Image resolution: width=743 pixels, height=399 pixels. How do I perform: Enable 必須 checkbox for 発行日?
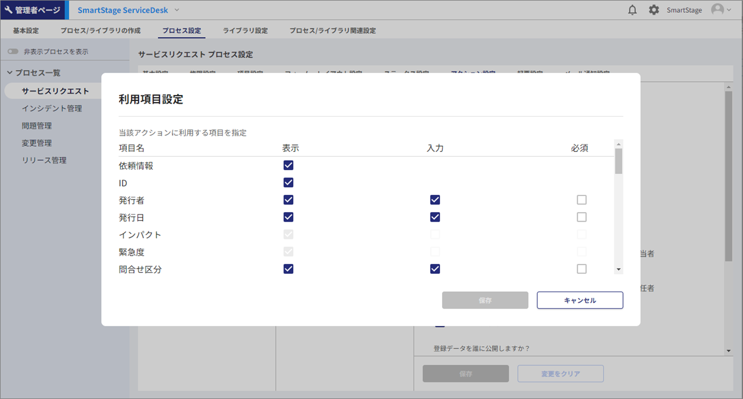click(582, 217)
